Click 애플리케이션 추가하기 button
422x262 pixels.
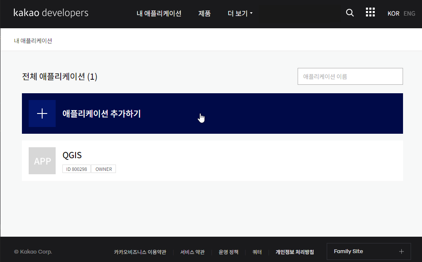(212, 113)
